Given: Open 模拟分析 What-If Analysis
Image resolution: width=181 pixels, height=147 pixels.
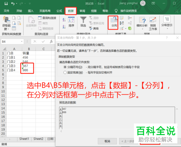Looking at the screenshot, I should click(x=142, y=23).
